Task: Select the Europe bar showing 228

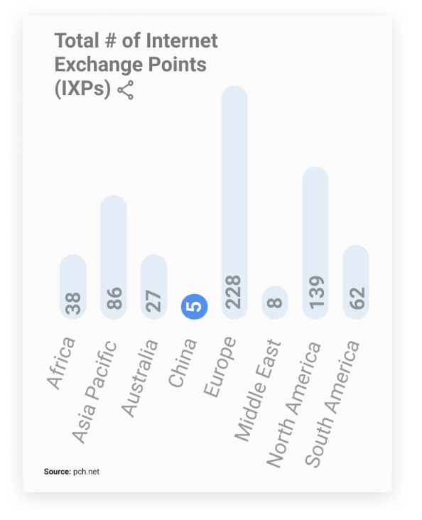Action: (234, 202)
